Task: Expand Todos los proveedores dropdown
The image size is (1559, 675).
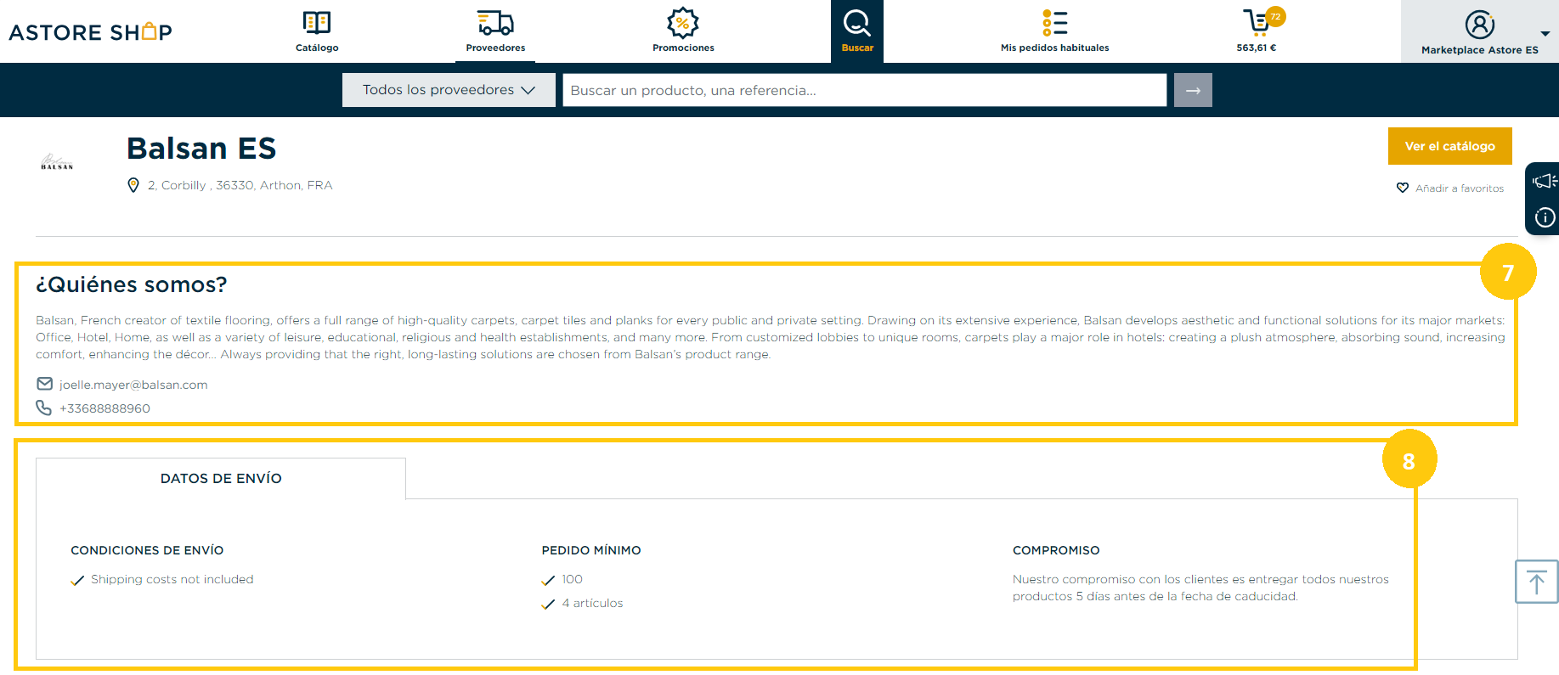Action: coord(449,90)
